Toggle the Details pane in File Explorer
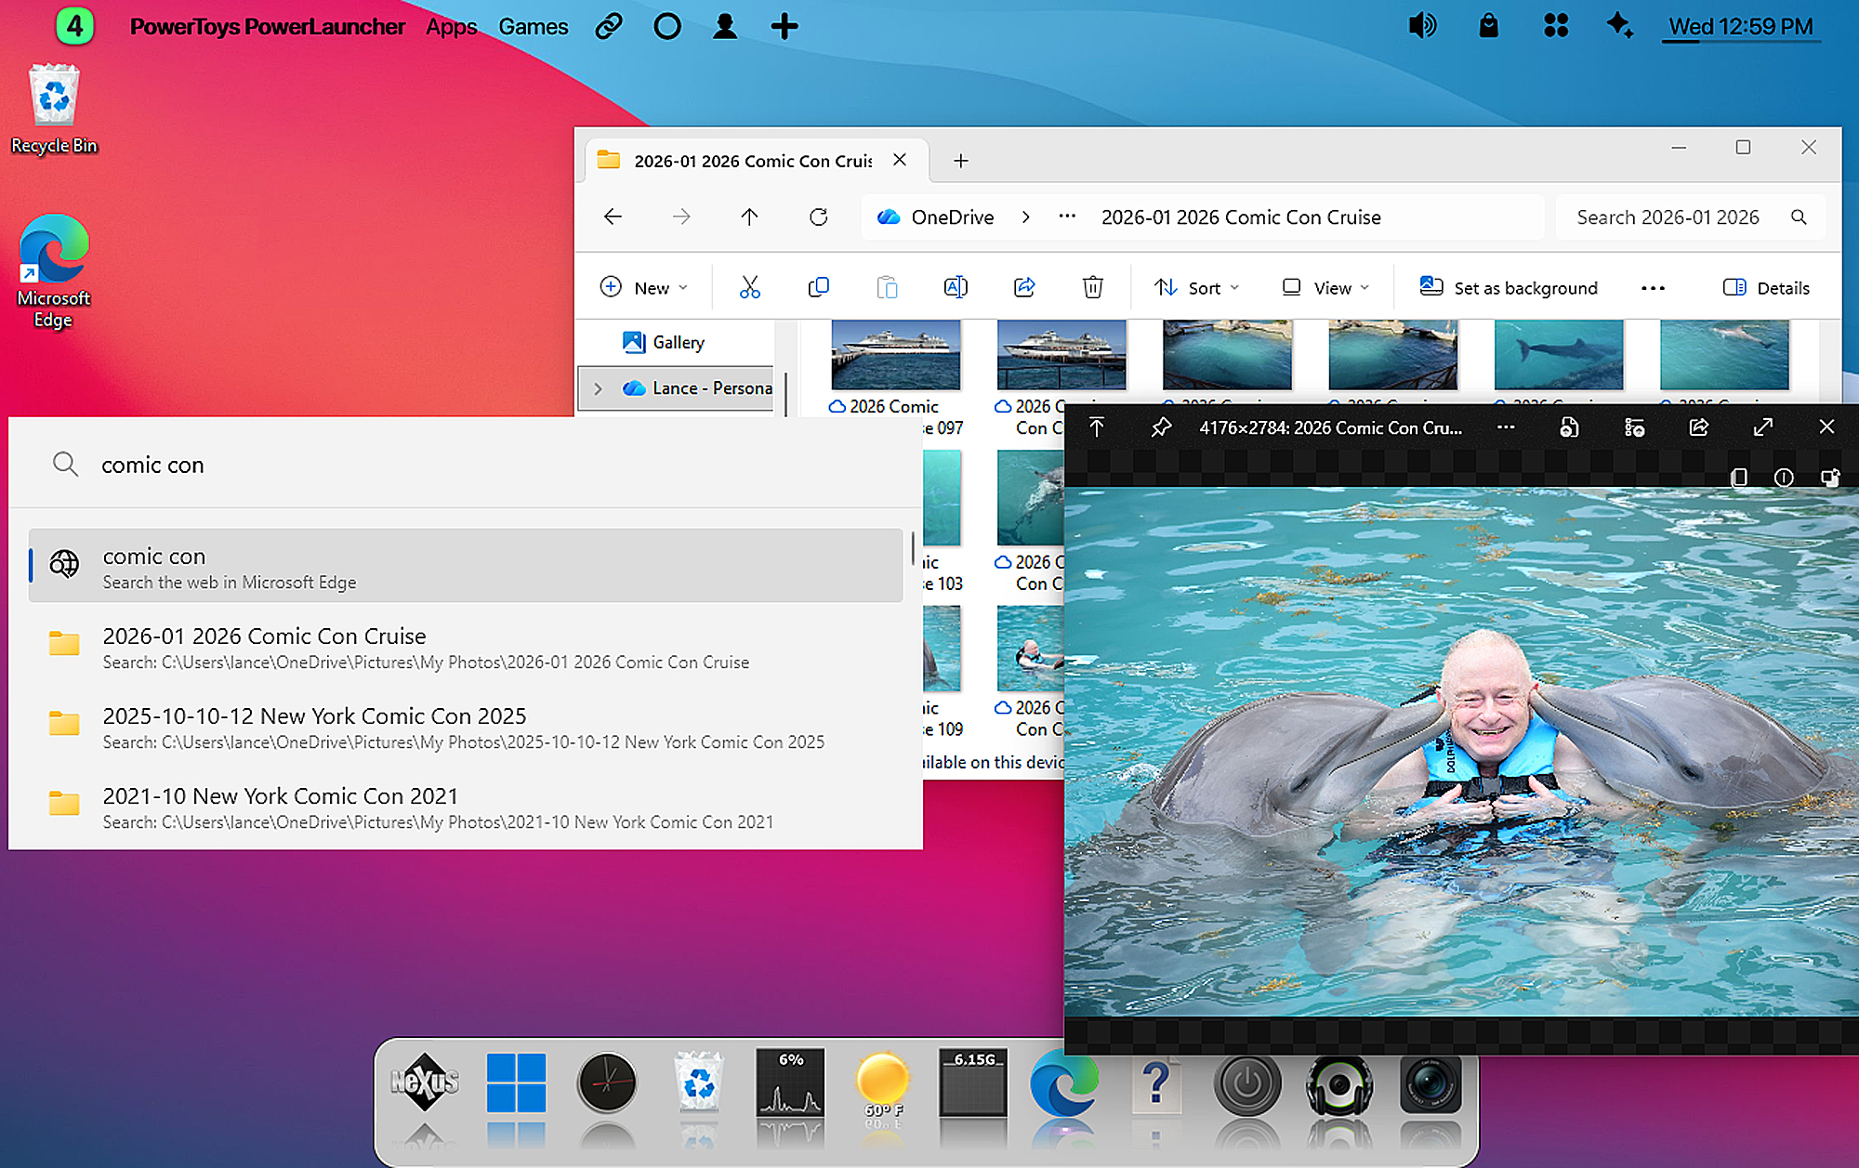The image size is (1859, 1168). [x=1766, y=288]
